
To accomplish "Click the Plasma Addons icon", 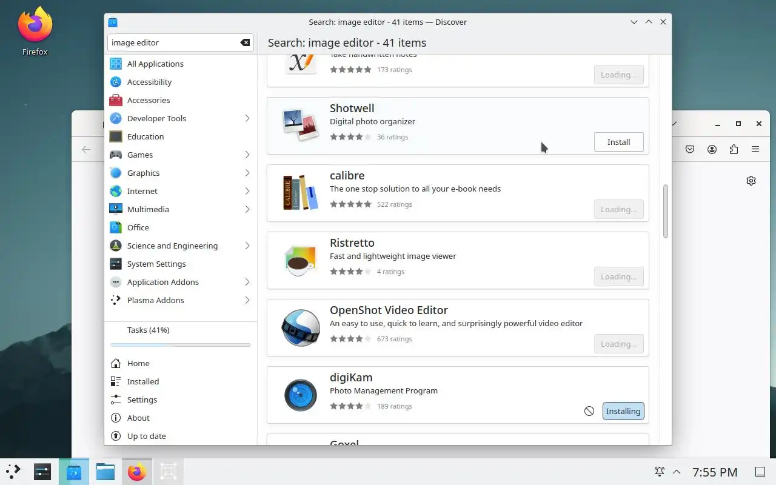I will 115,300.
